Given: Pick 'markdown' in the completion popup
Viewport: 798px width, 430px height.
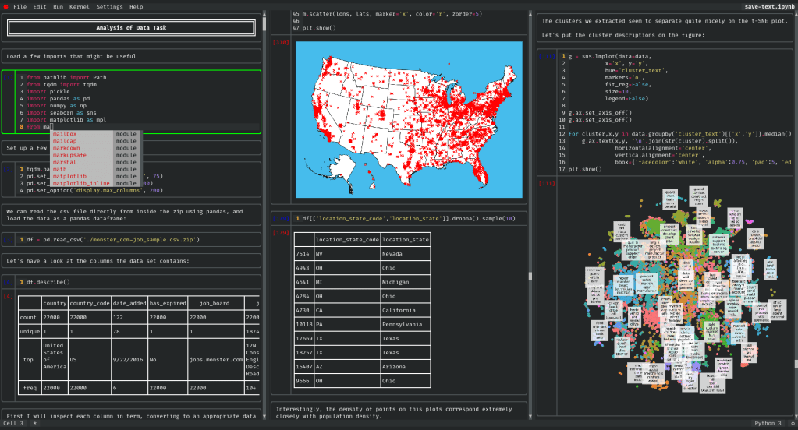Looking at the screenshot, I should (x=66, y=148).
